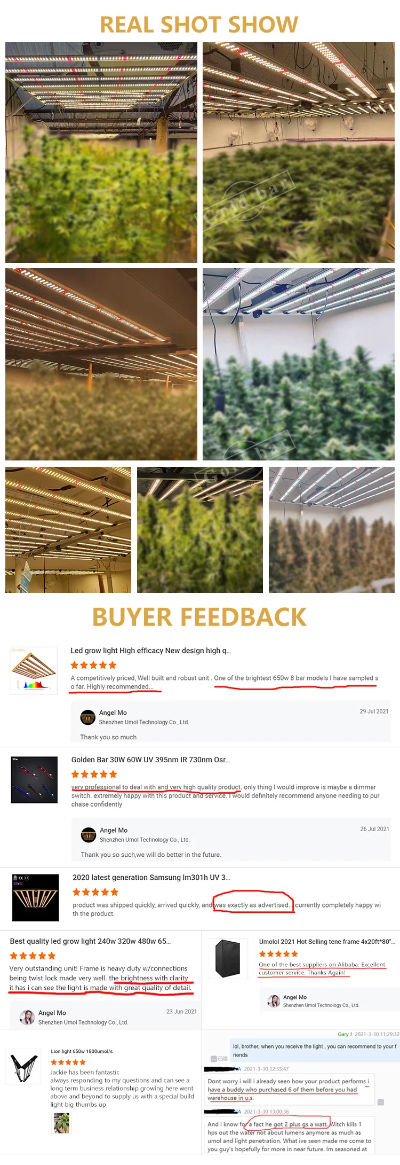Image resolution: width=400 pixels, height=1165 pixels.
Task: Open 'Best quality led grow light 240w' title
Action: (x=90, y=941)
